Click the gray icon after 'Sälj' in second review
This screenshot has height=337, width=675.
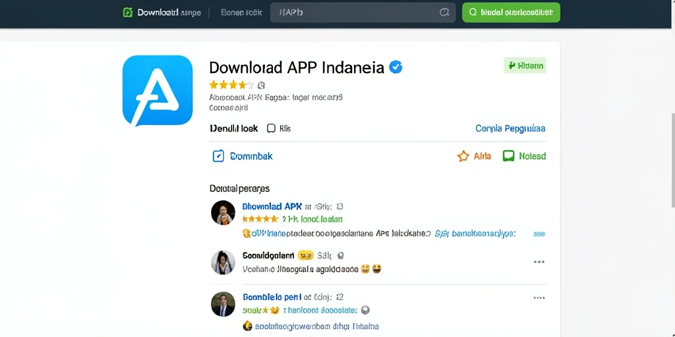tap(341, 256)
